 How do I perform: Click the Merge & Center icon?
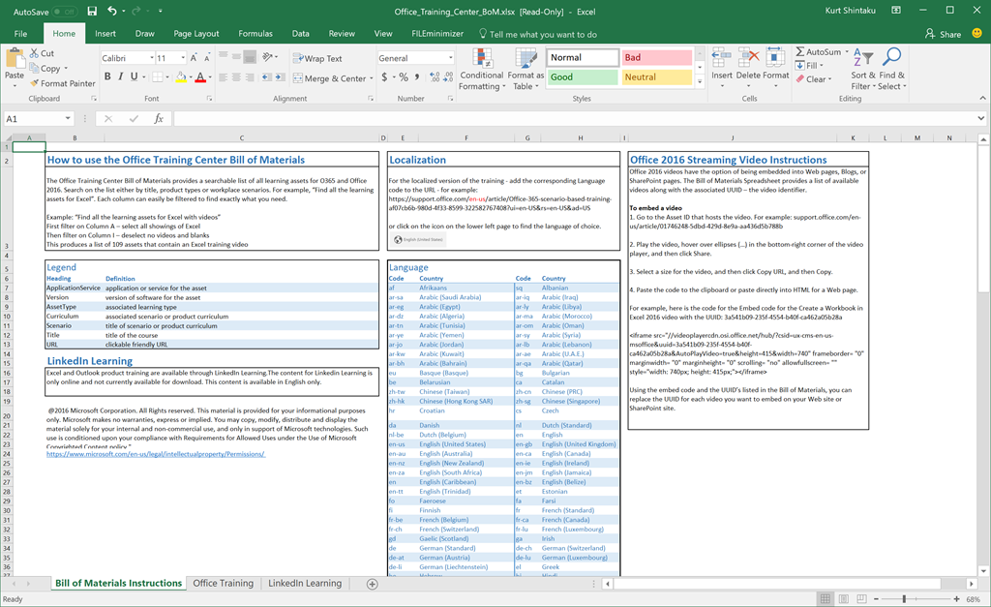pos(297,78)
